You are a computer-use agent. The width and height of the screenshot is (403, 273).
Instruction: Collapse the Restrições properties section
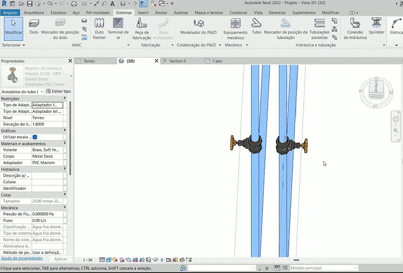click(x=64, y=99)
